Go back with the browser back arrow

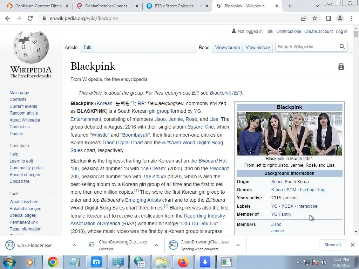click(8, 18)
